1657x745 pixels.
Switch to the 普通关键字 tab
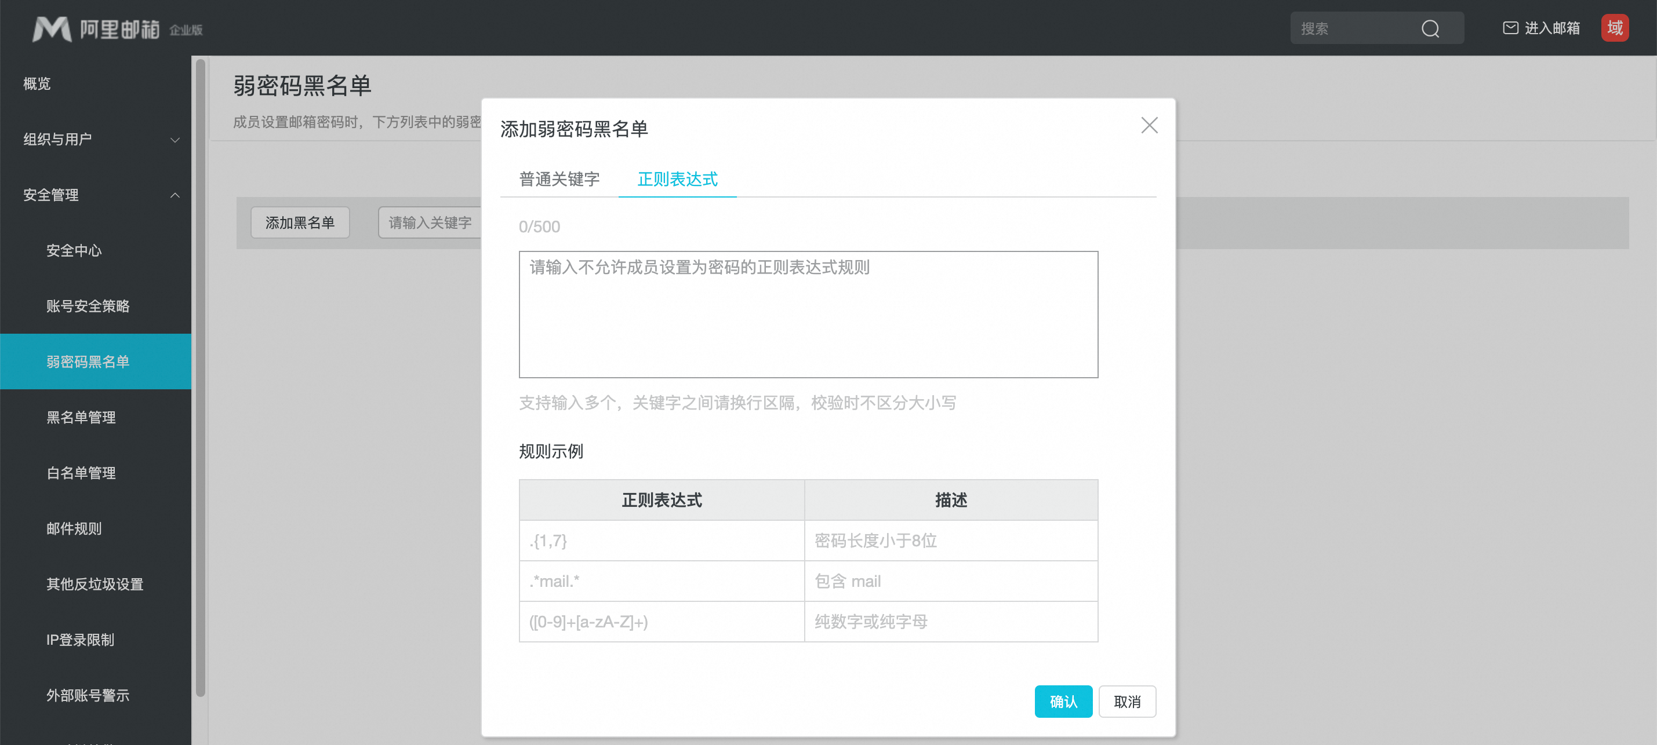click(x=558, y=178)
